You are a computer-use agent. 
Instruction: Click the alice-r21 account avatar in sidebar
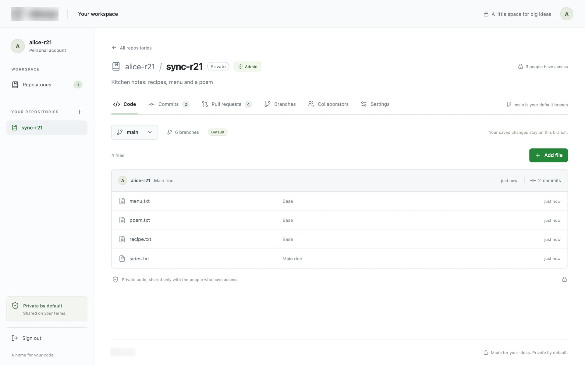[x=18, y=46]
